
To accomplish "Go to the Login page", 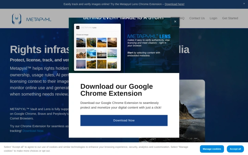I will [213, 18].
